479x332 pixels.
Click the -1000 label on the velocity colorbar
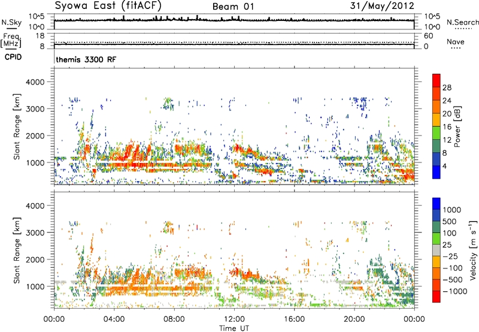pos(454,291)
